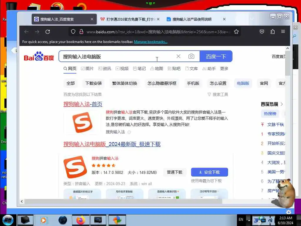Select 贴吧 search category
This screenshot has height=226, width=301.
(174, 69)
